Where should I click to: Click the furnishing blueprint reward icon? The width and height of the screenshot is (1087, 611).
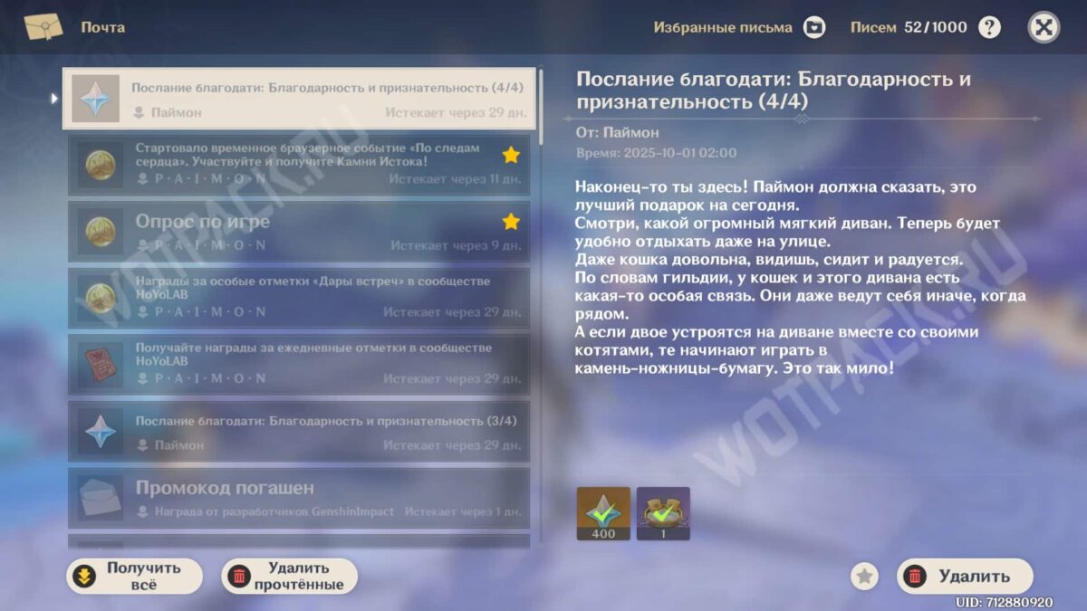pyautogui.click(x=663, y=513)
